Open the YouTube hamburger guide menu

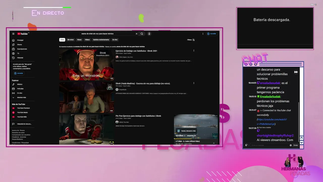coord(13,34)
